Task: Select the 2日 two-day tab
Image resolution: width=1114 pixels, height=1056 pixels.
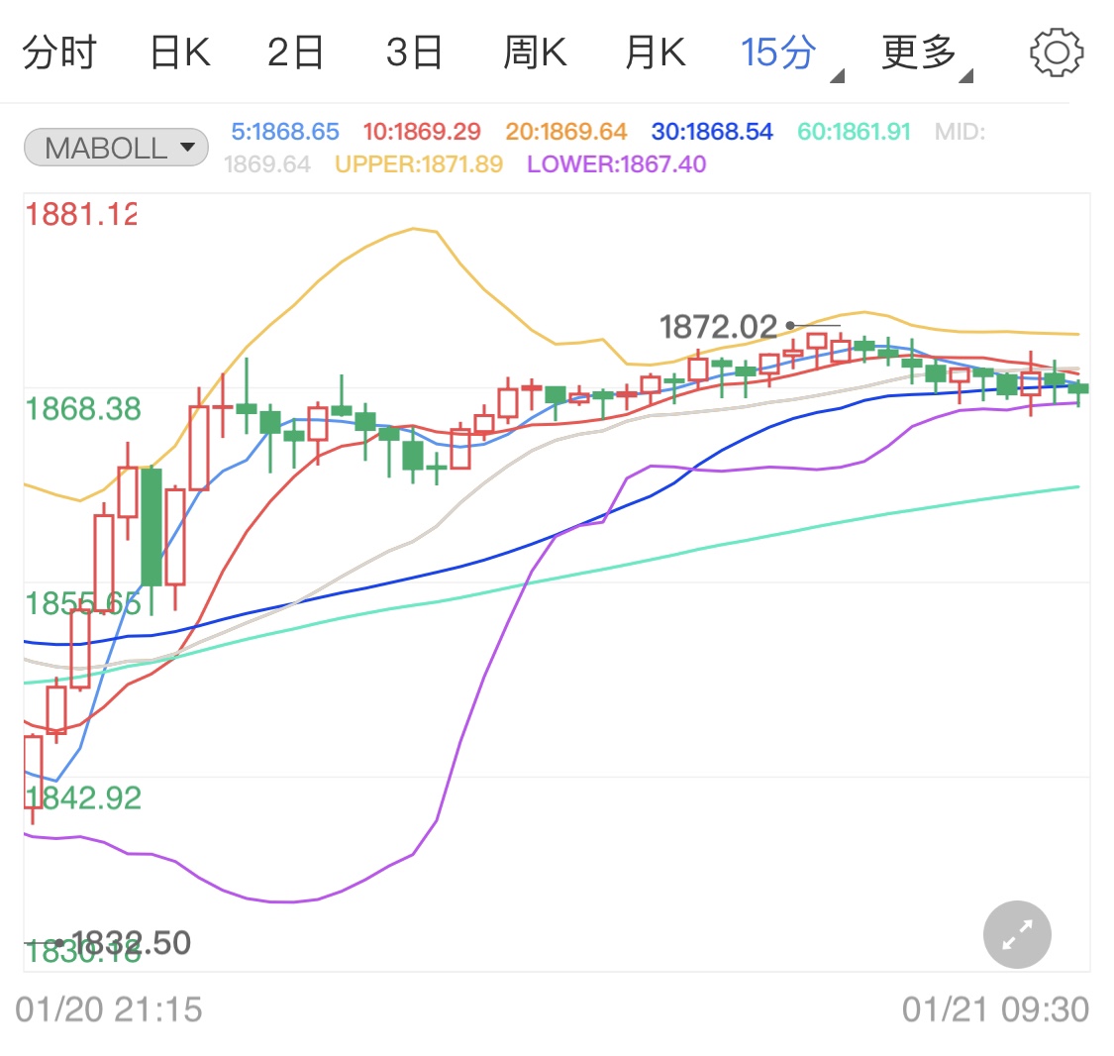Action: tap(295, 53)
